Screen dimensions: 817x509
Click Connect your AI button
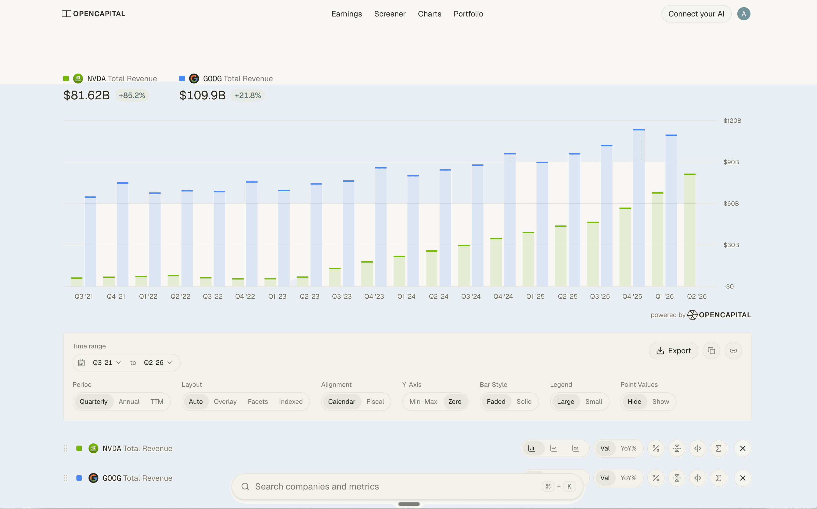[x=696, y=14]
